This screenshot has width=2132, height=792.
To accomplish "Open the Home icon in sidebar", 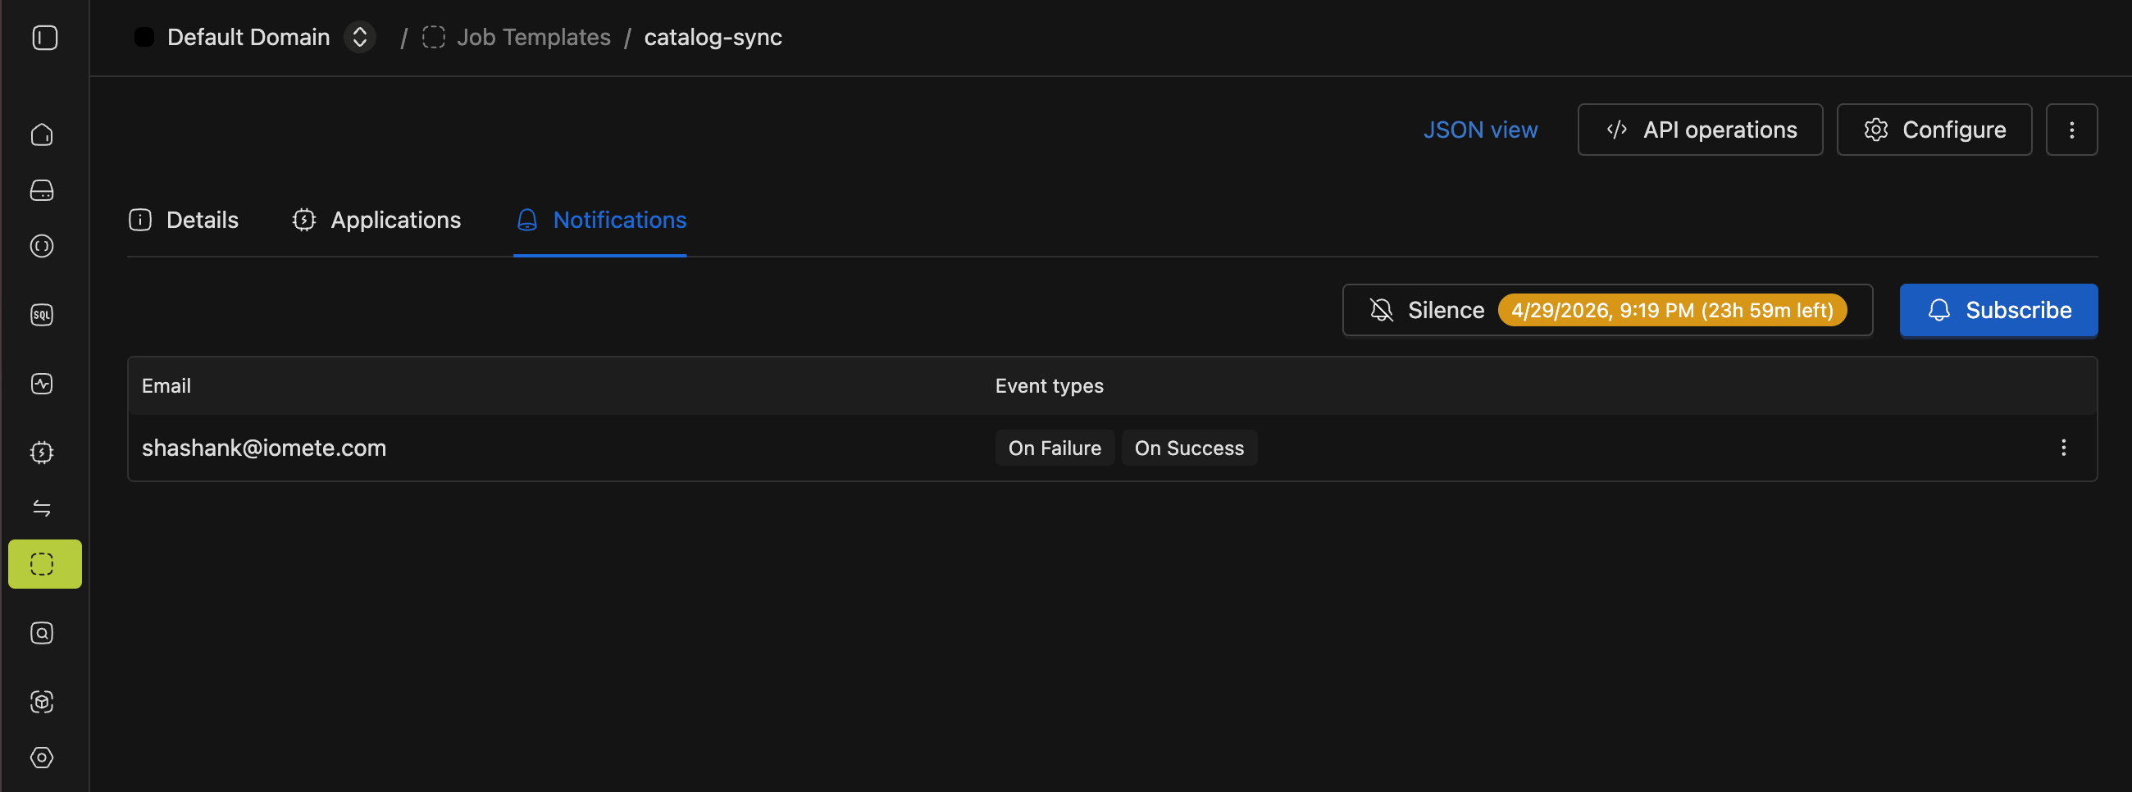I will coord(42,135).
